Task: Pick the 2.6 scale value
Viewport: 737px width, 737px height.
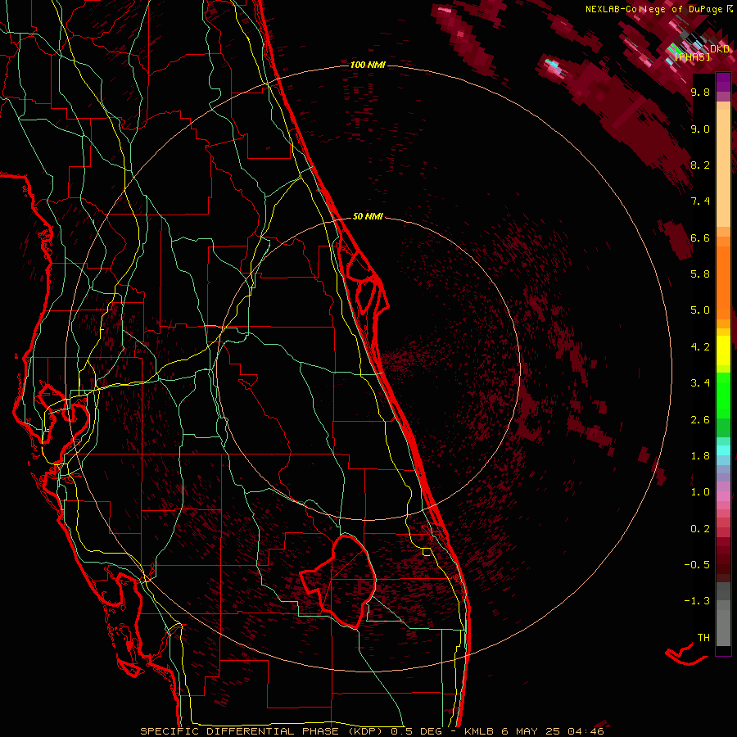Action: pyautogui.click(x=700, y=420)
